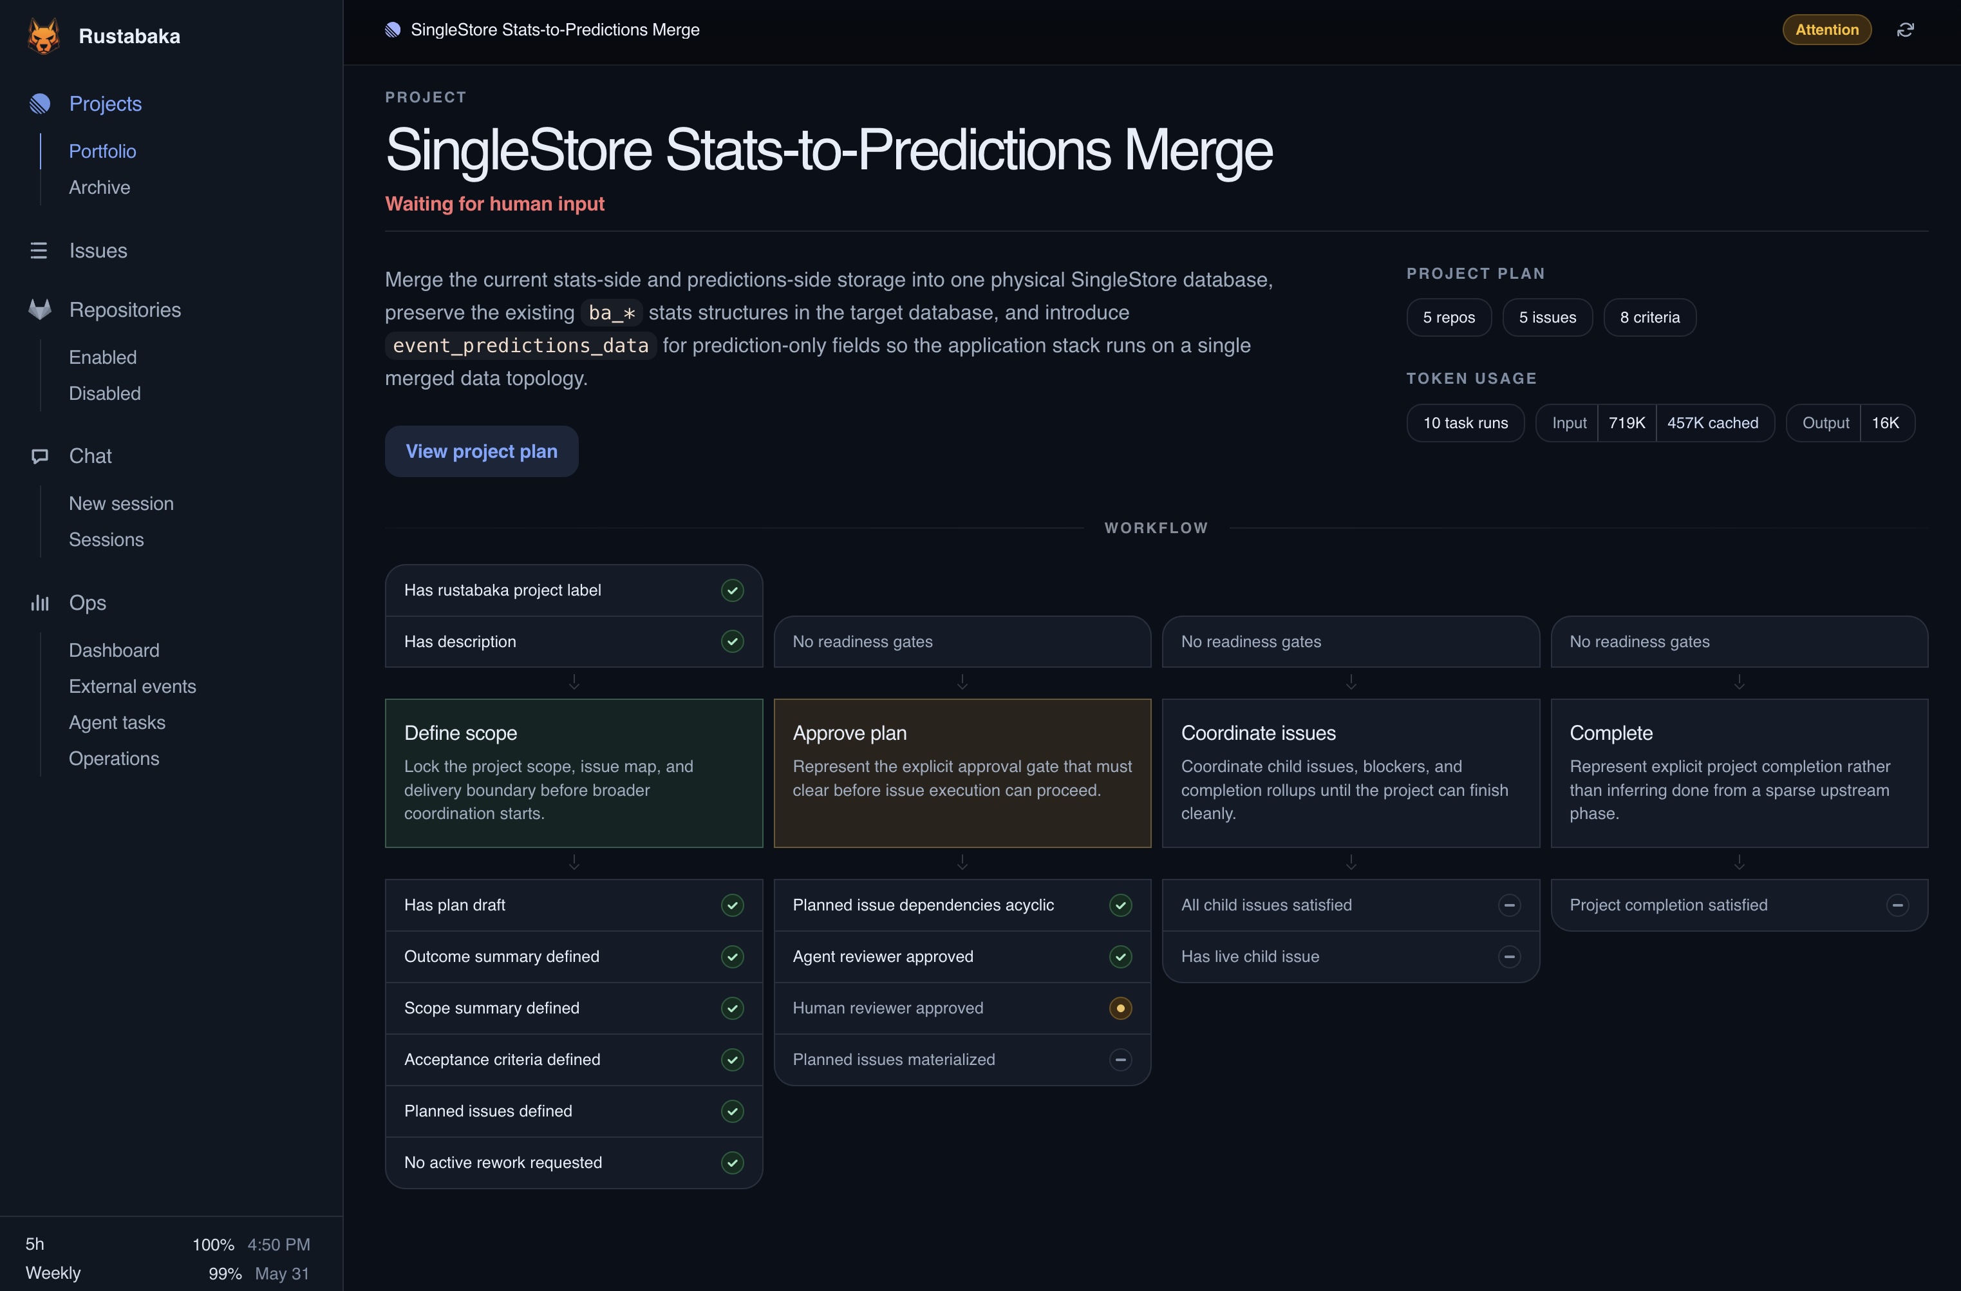This screenshot has height=1291, width=1961.
Task: Click the Rustabaka app name
Action: click(x=129, y=36)
